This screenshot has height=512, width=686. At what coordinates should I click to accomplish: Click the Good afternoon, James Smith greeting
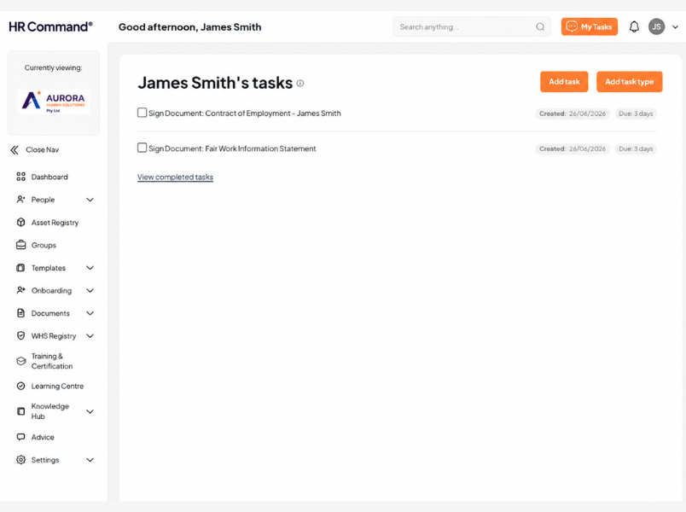pyautogui.click(x=190, y=27)
